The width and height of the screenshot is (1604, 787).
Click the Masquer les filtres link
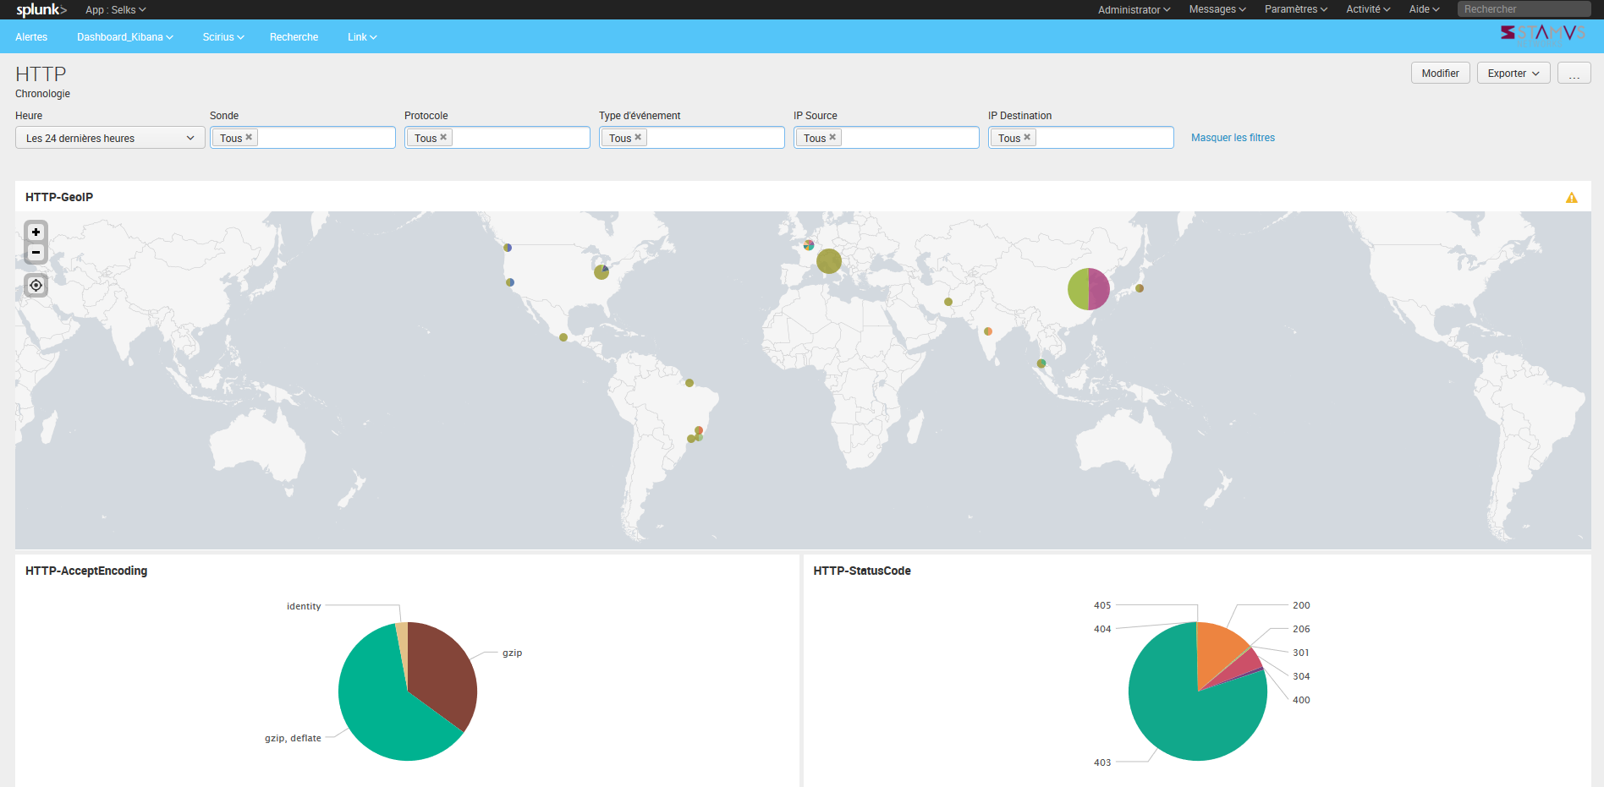(x=1233, y=138)
